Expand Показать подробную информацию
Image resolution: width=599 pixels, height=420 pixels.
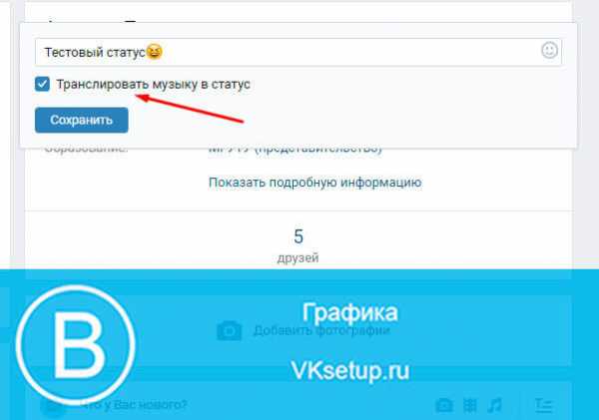click(x=315, y=183)
